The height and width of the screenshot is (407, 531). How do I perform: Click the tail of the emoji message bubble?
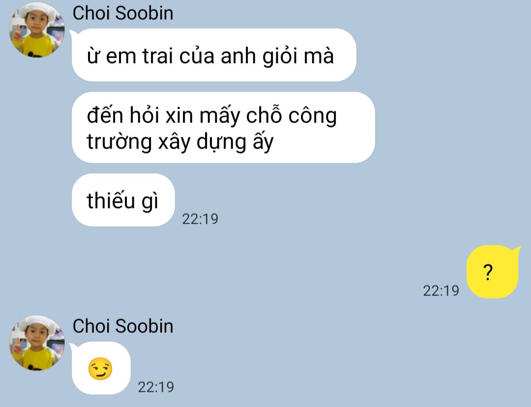click(x=73, y=347)
